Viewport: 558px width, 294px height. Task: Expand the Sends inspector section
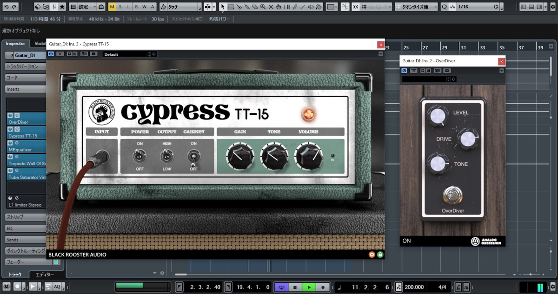tap(26, 240)
